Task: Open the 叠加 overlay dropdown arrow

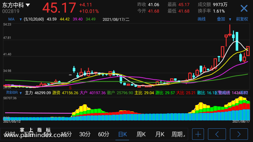Action: 230,19
